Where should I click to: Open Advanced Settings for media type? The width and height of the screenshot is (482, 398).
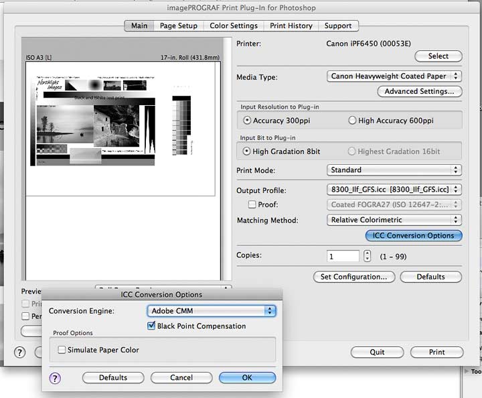click(x=419, y=91)
